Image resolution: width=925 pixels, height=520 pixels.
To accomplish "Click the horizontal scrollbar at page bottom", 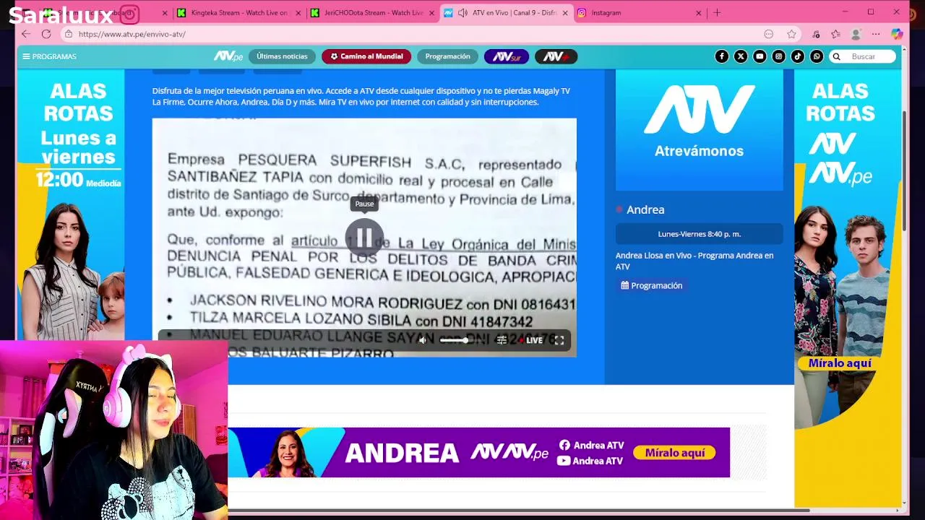I will 519,511.
